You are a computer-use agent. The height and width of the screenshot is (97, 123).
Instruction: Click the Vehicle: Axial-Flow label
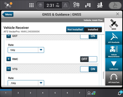tap(93, 20)
